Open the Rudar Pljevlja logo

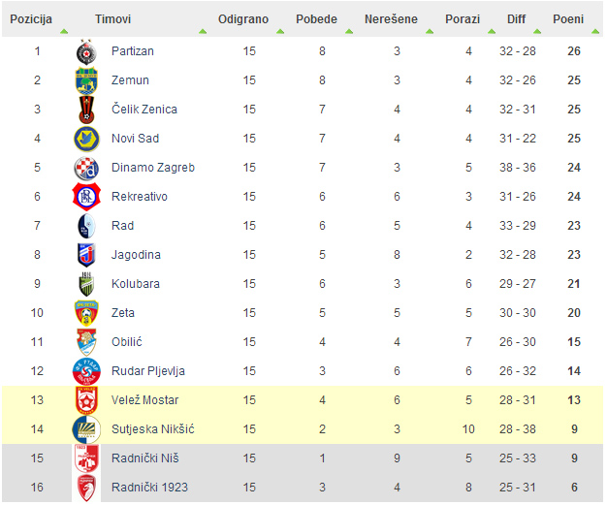point(86,371)
